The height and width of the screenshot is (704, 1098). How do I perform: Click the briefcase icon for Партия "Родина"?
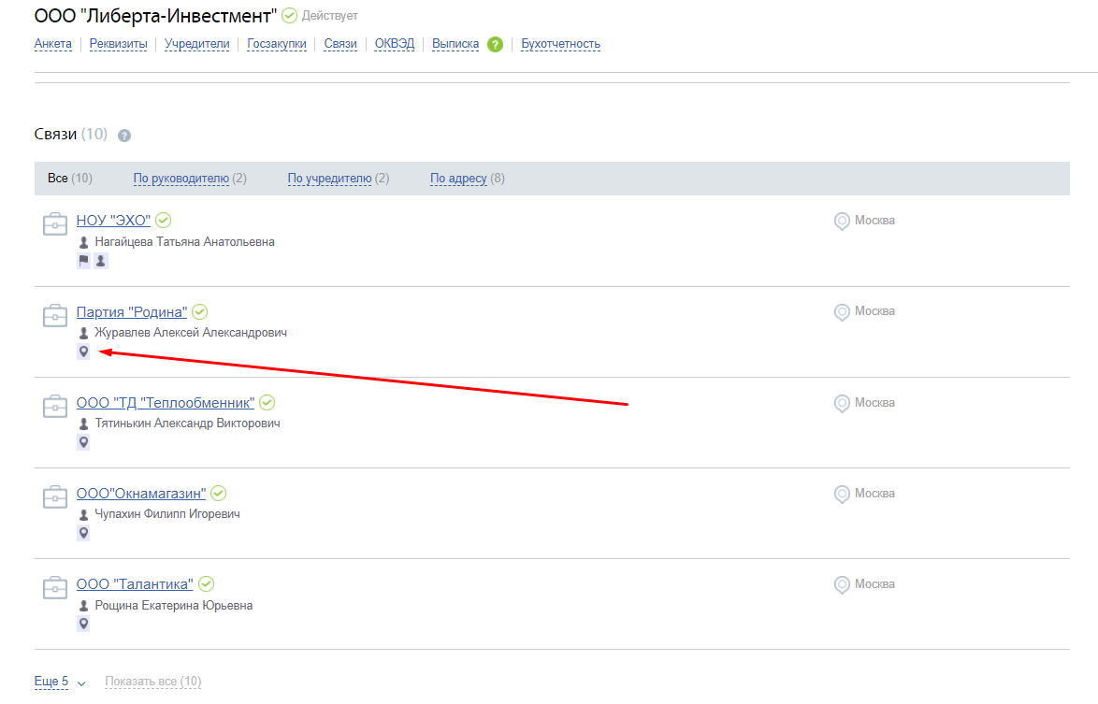(54, 316)
